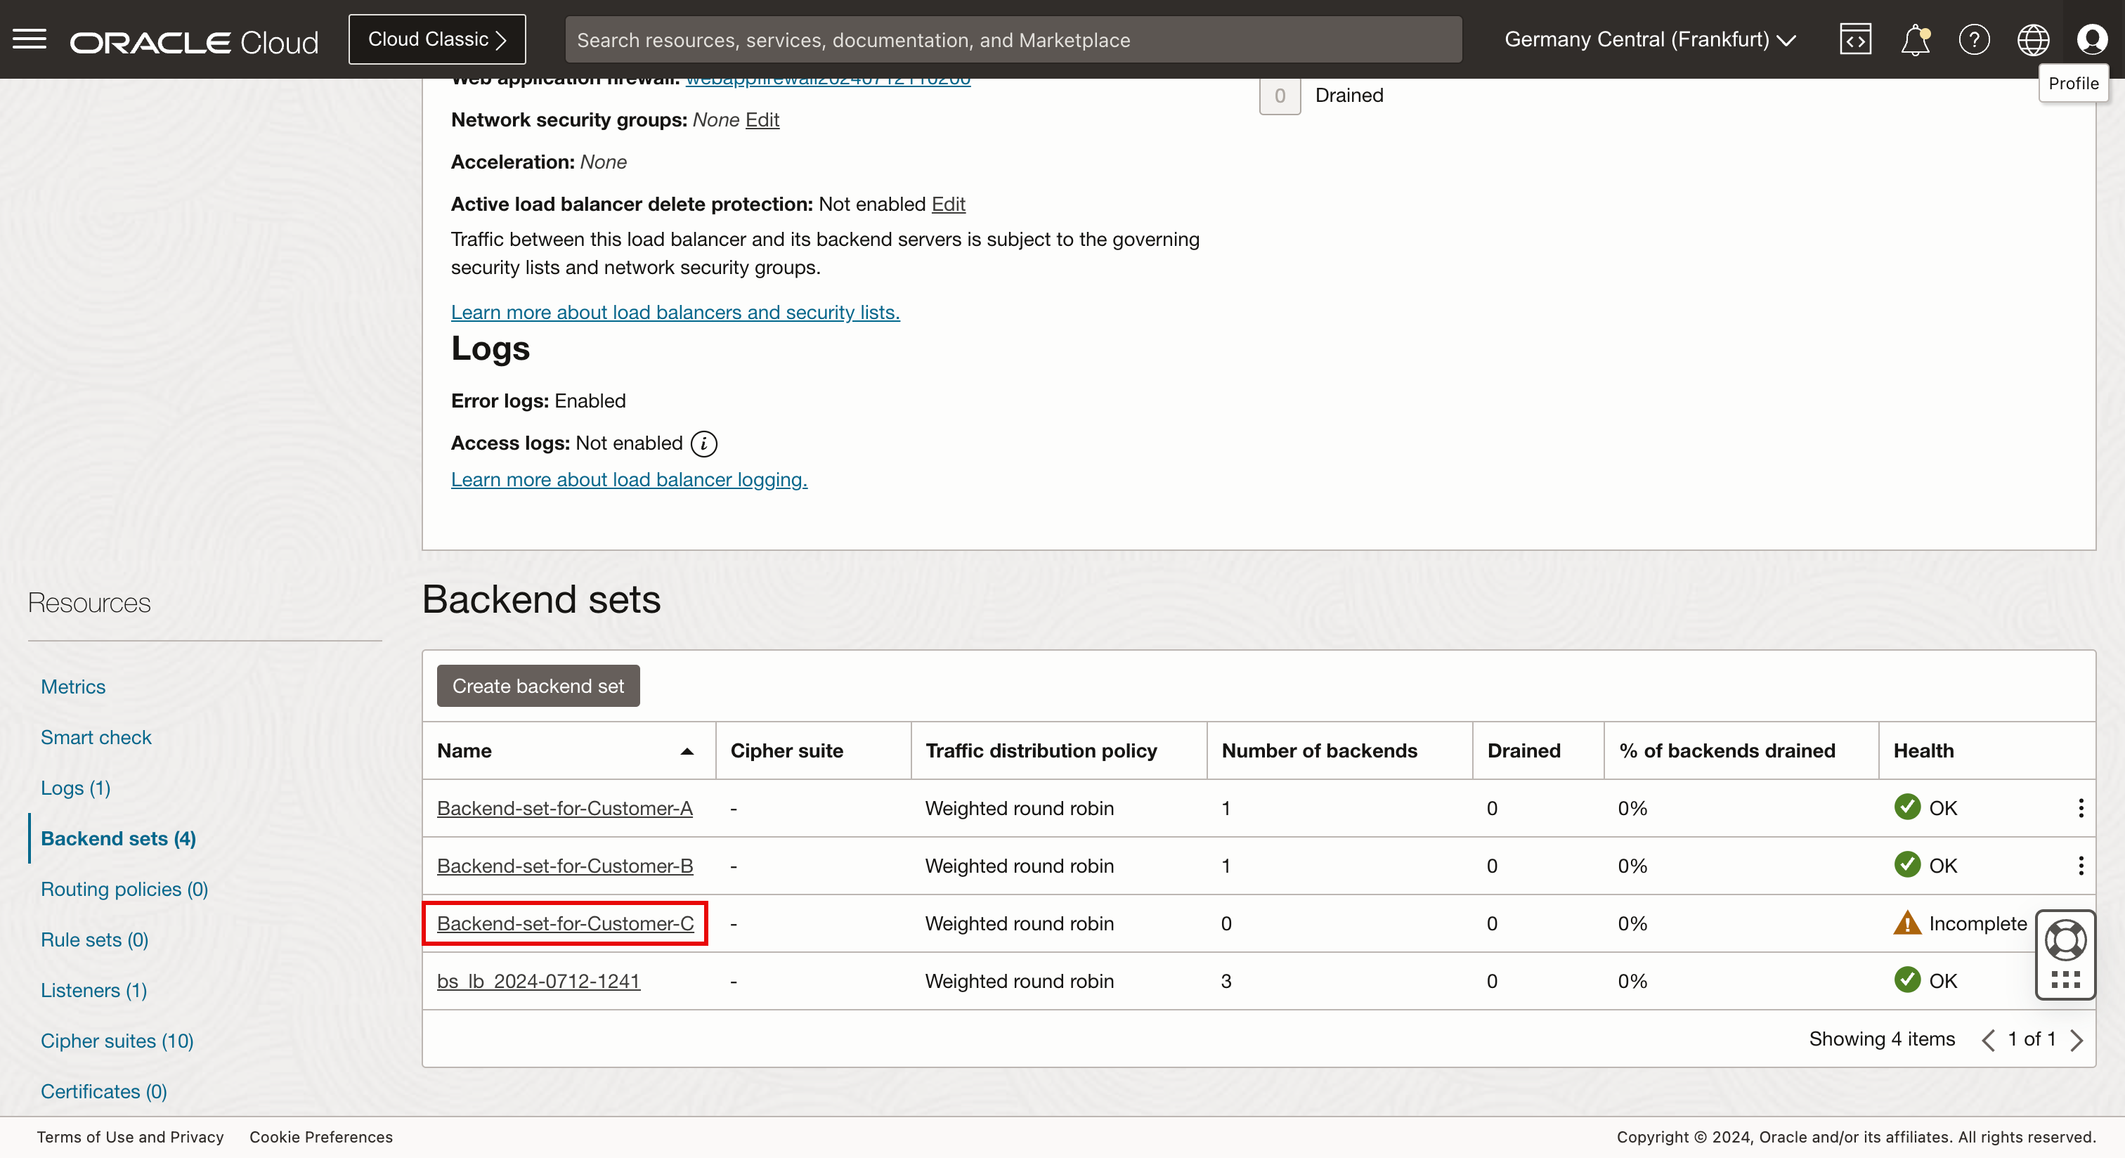
Task: Open actions menu for Backend-set-for-Customer-B row
Action: 2081,866
